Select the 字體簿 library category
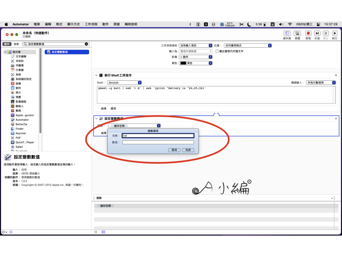The height and width of the screenshot is (257, 342). point(19,66)
